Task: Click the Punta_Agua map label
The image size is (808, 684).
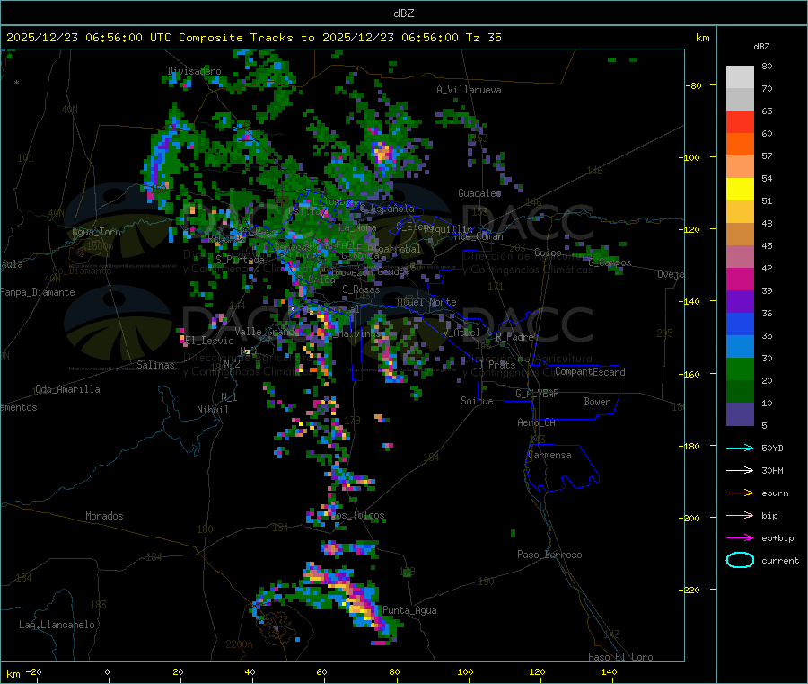Action: click(x=409, y=610)
